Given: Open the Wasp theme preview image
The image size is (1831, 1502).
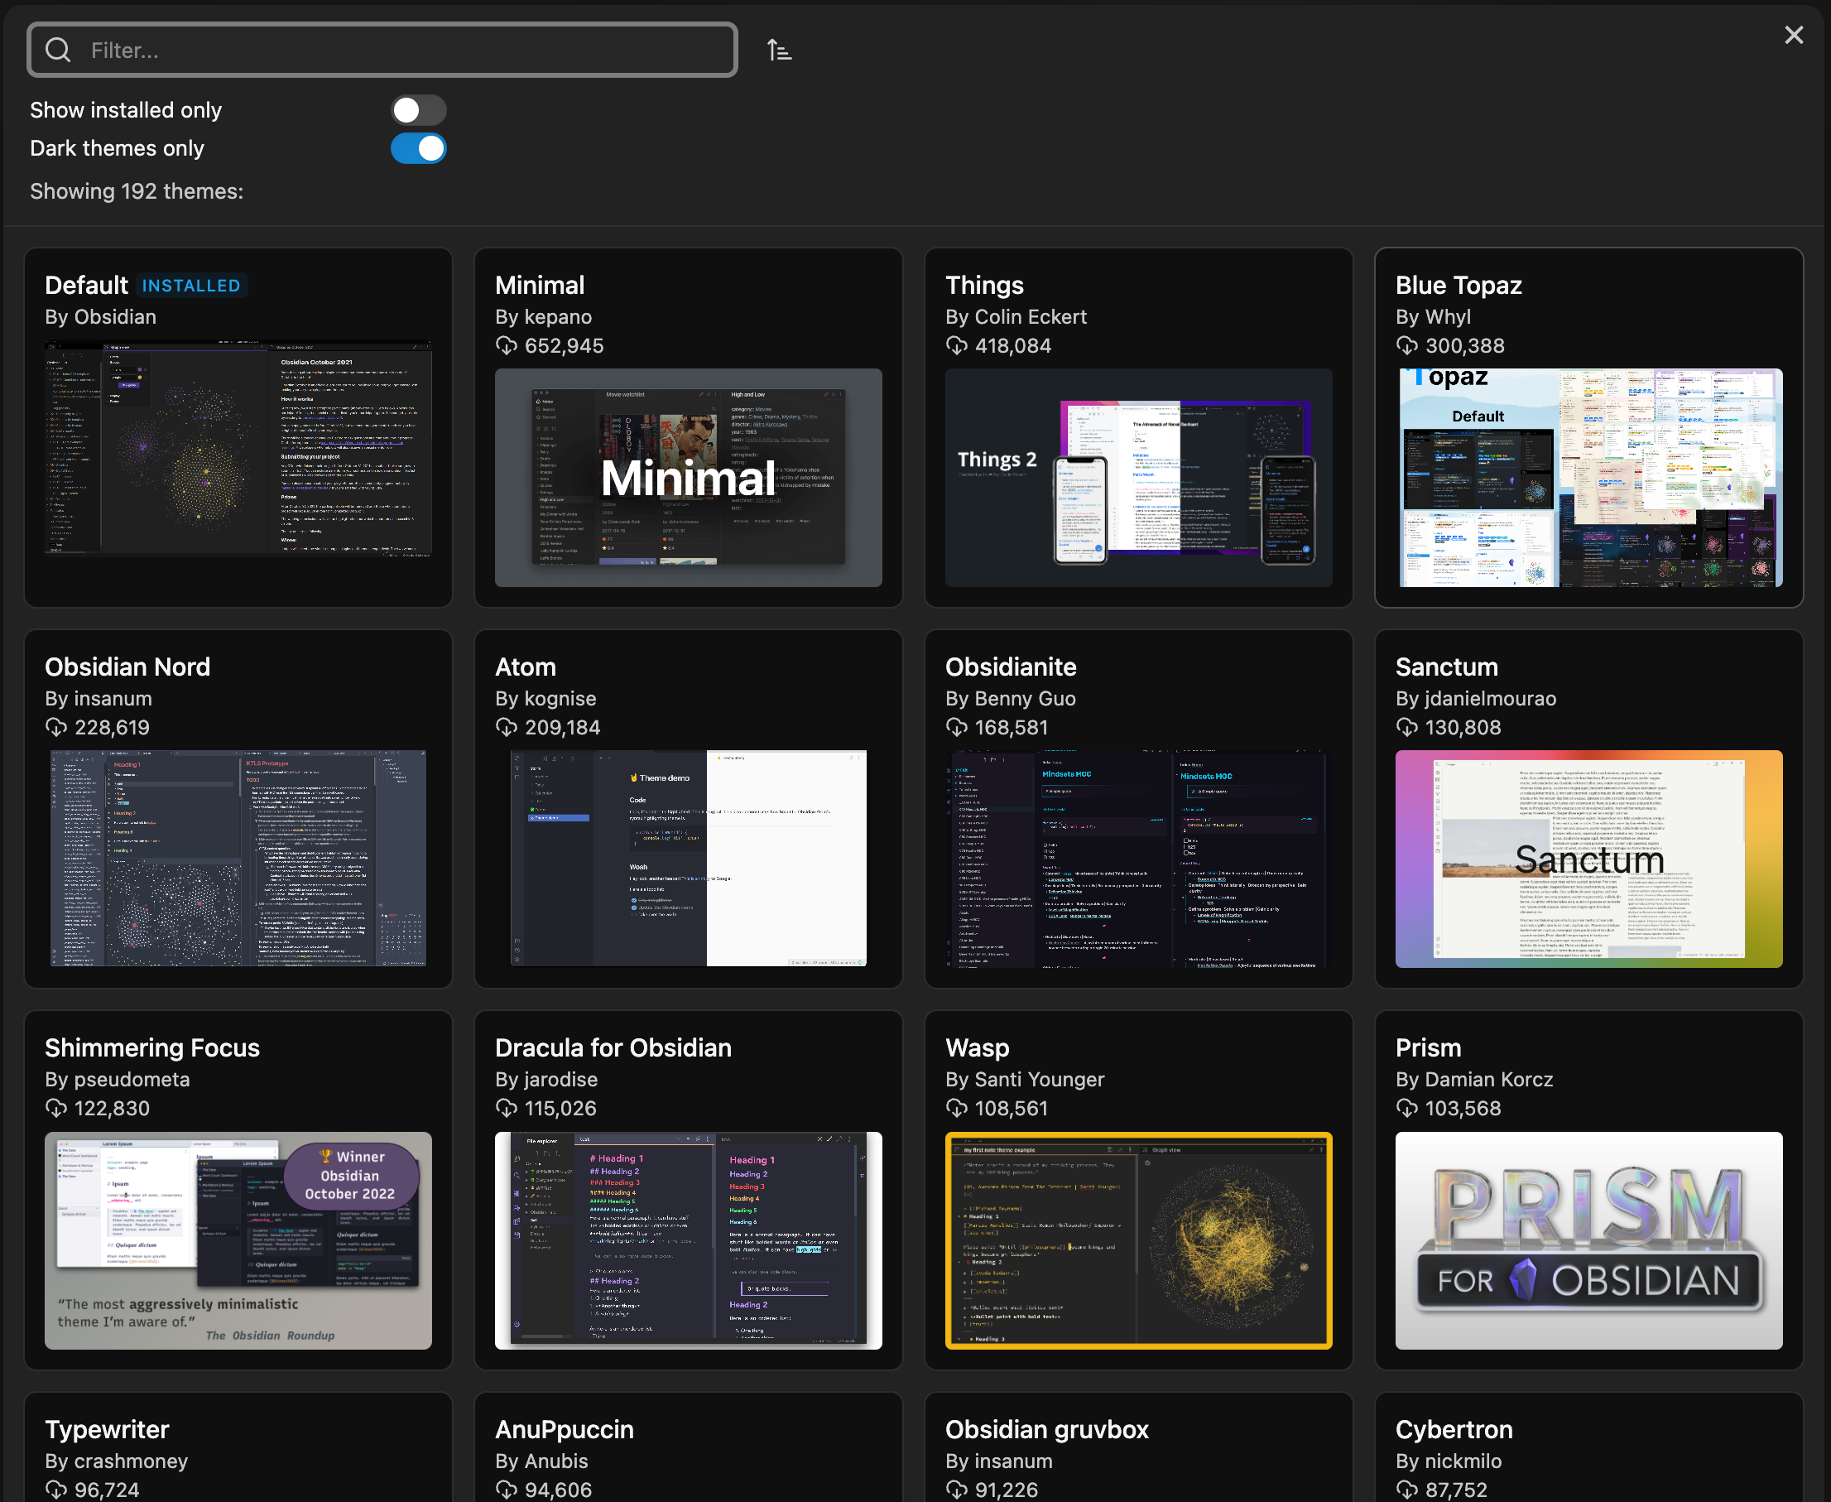Looking at the screenshot, I should [x=1138, y=1240].
